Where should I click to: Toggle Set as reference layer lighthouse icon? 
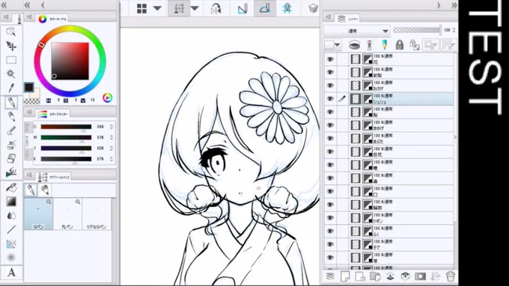point(369,45)
